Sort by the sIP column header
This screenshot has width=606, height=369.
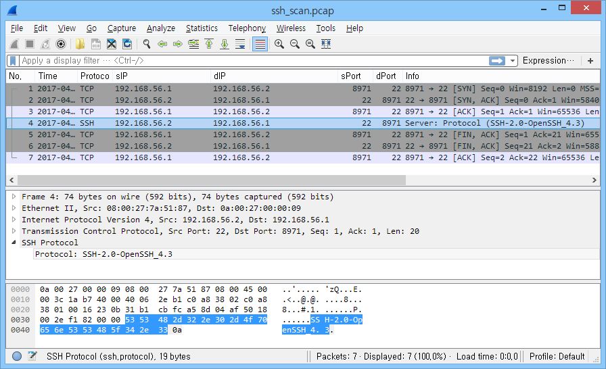click(x=162, y=76)
